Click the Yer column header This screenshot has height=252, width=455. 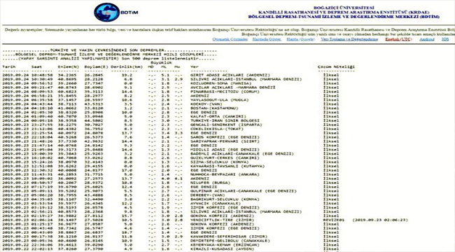point(194,66)
